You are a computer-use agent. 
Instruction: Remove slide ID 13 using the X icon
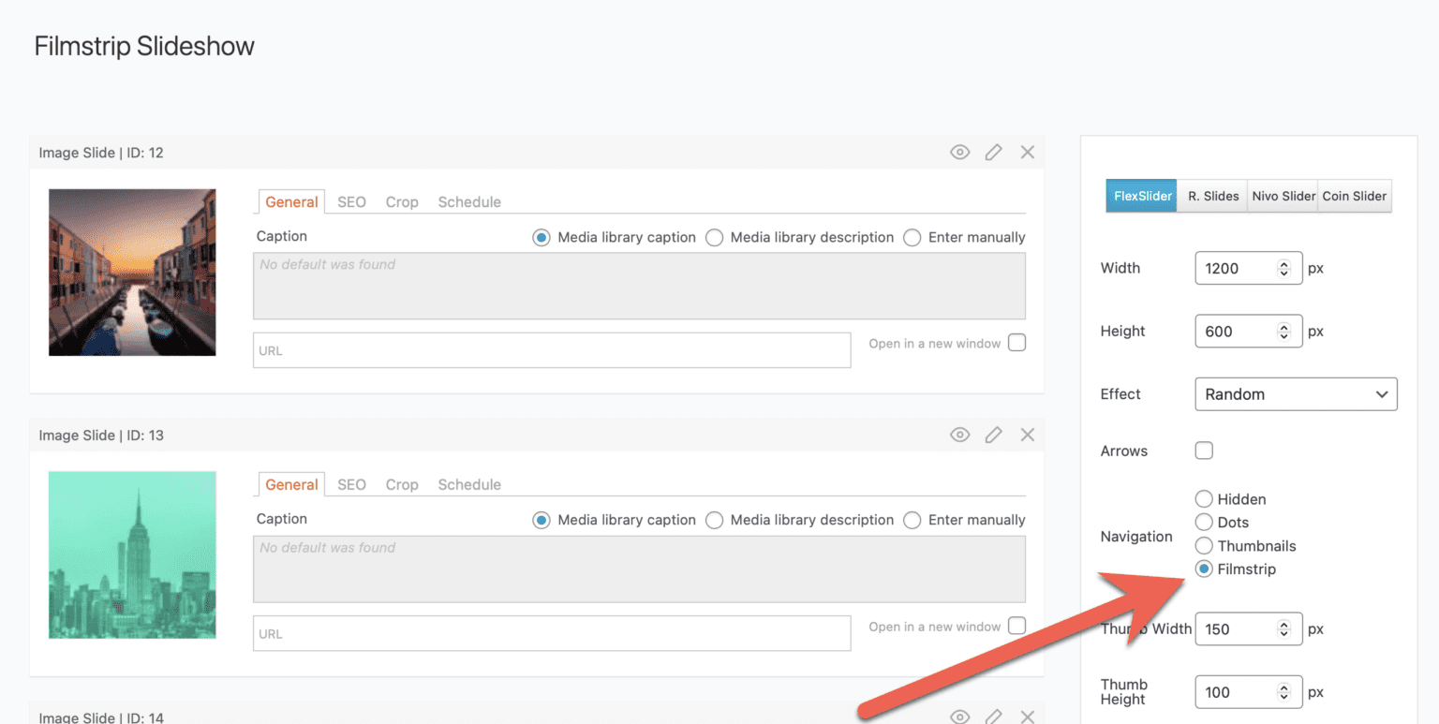(1027, 435)
